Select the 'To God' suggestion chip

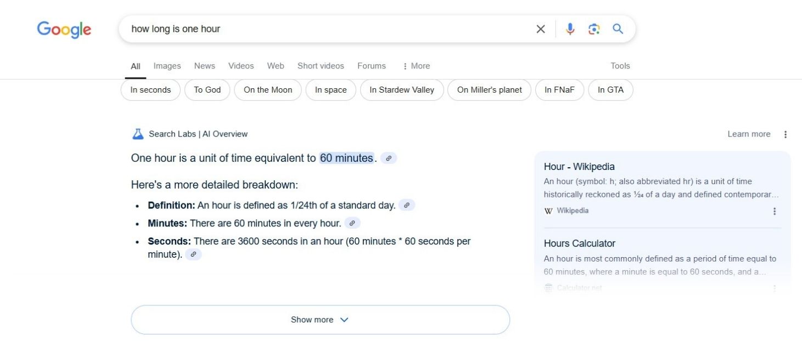click(x=207, y=90)
